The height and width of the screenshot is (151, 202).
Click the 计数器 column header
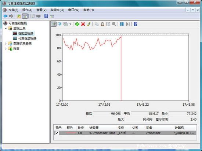point(94,128)
